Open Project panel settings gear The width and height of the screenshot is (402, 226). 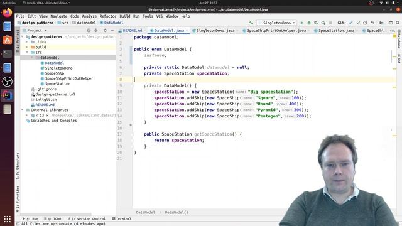coord(105,30)
